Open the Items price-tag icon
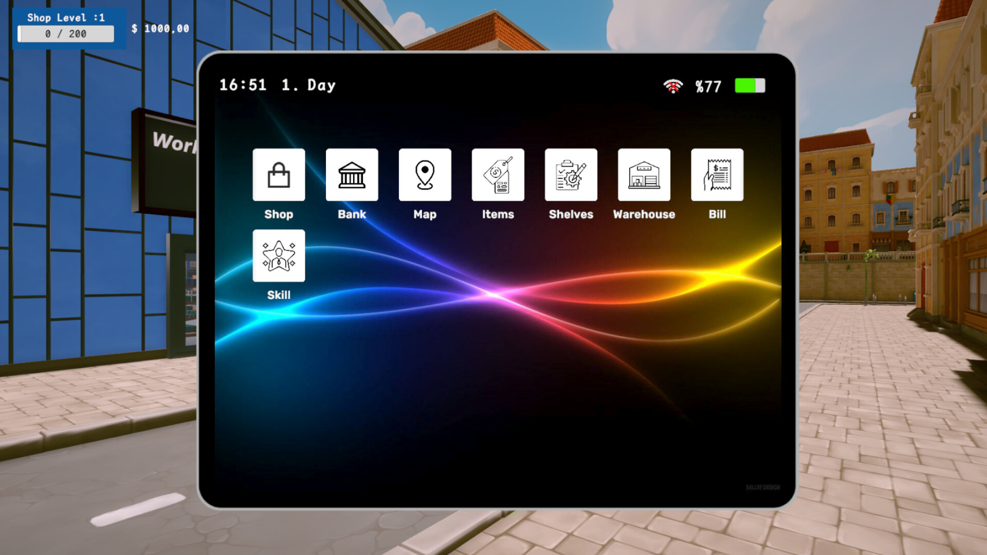This screenshot has width=987, height=555. pyautogui.click(x=498, y=175)
